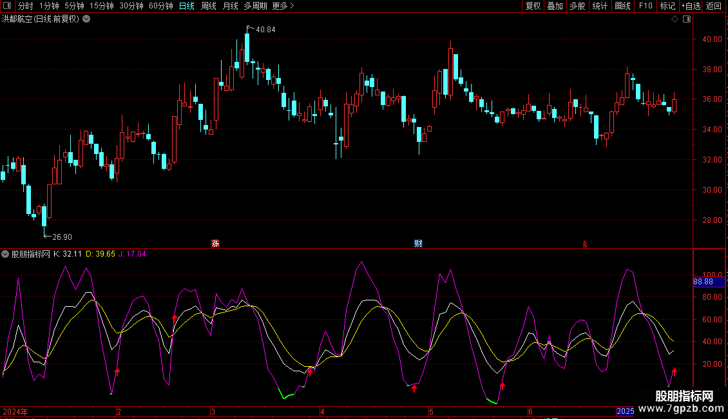Enable the 日线 daily chart period

[x=187, y=6]
